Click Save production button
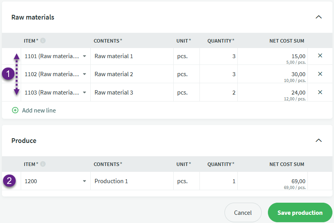The image size is (334, 223). (x=300, y=213)
